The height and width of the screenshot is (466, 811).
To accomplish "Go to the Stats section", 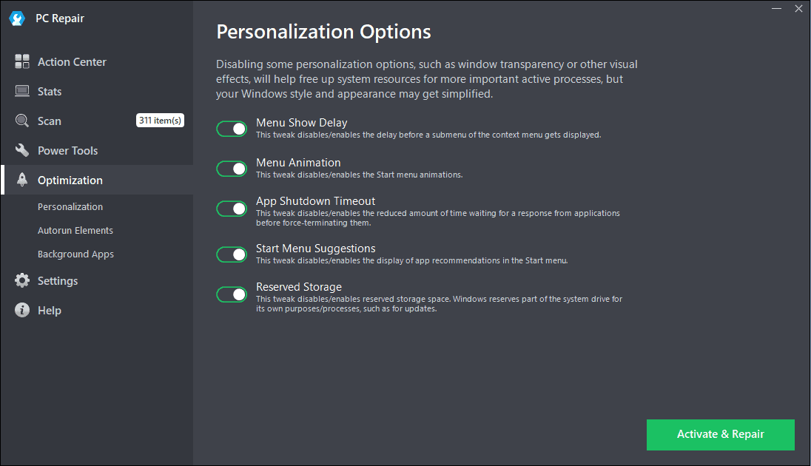I will click(x=97, y=92).
